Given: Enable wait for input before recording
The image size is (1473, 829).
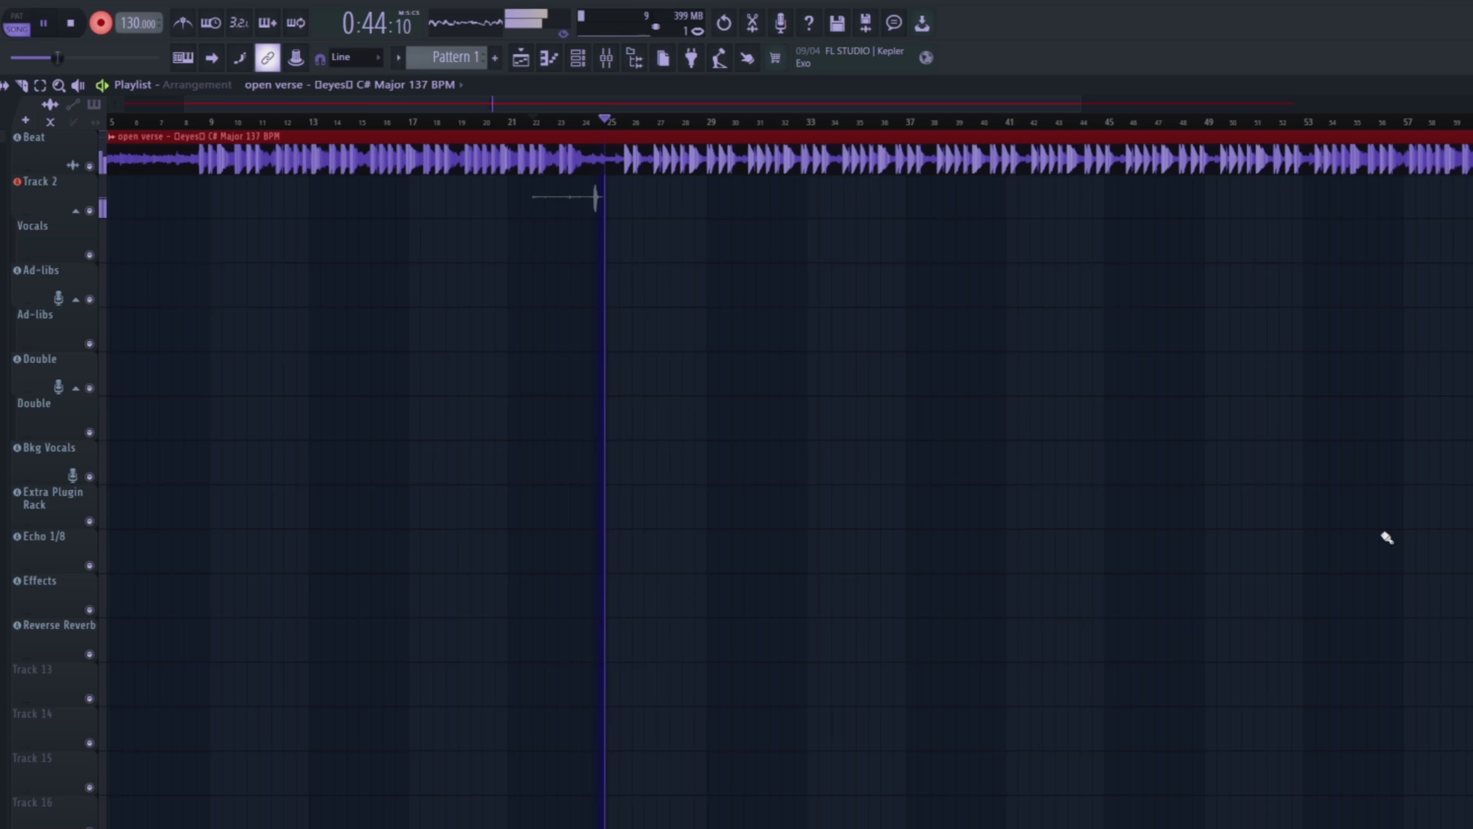Looking at the screenshot, I should point(211,23).
